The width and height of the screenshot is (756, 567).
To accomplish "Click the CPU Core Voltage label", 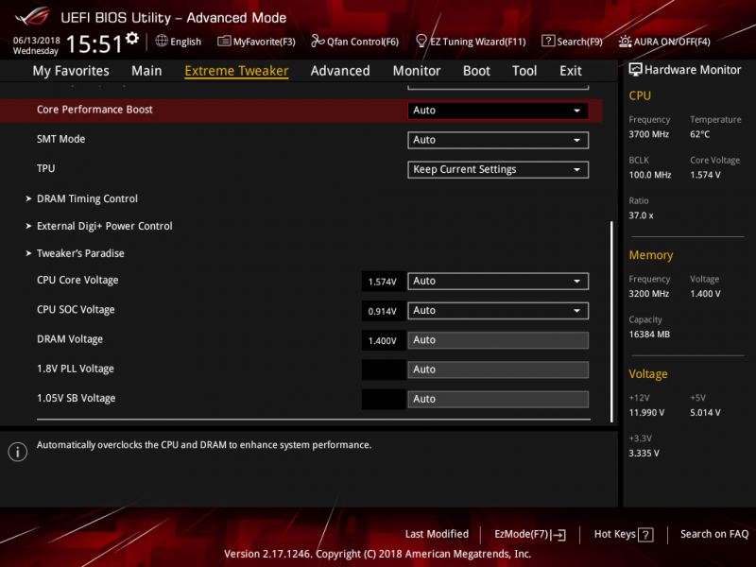I will (x=77, y=280).
